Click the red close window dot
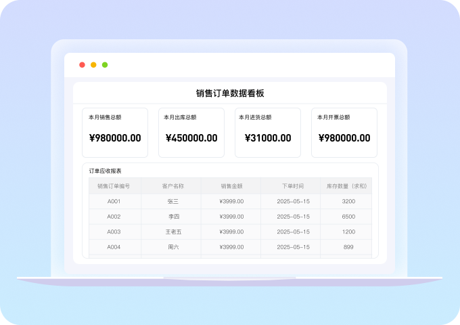460x325 pixels. point(82,65)
